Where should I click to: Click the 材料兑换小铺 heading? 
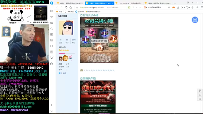91,15
